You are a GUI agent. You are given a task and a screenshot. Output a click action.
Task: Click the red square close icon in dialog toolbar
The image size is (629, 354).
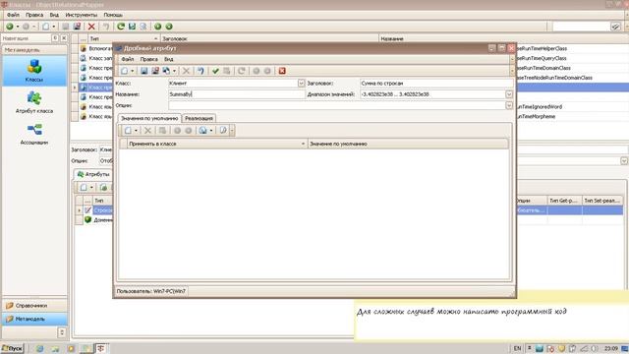(282, 71)
